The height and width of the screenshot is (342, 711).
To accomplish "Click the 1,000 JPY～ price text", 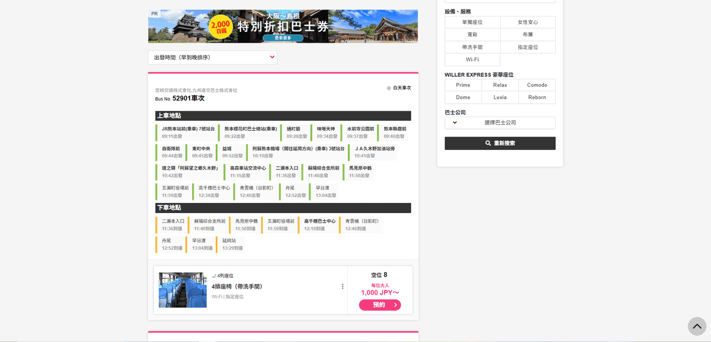I will pos(380,292).
